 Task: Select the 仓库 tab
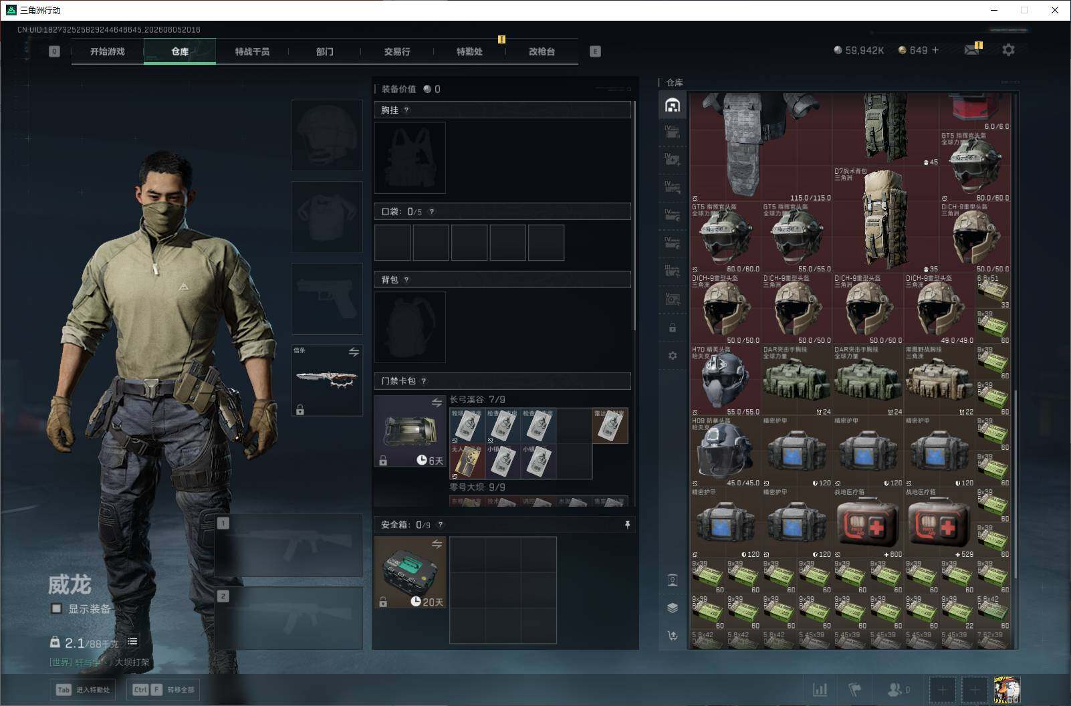coord(180,51)
